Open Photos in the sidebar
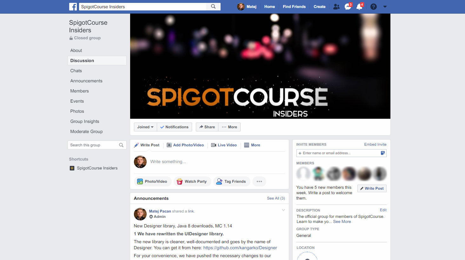Viewport: 465px width, 260px height. click(x=77, y=111)
